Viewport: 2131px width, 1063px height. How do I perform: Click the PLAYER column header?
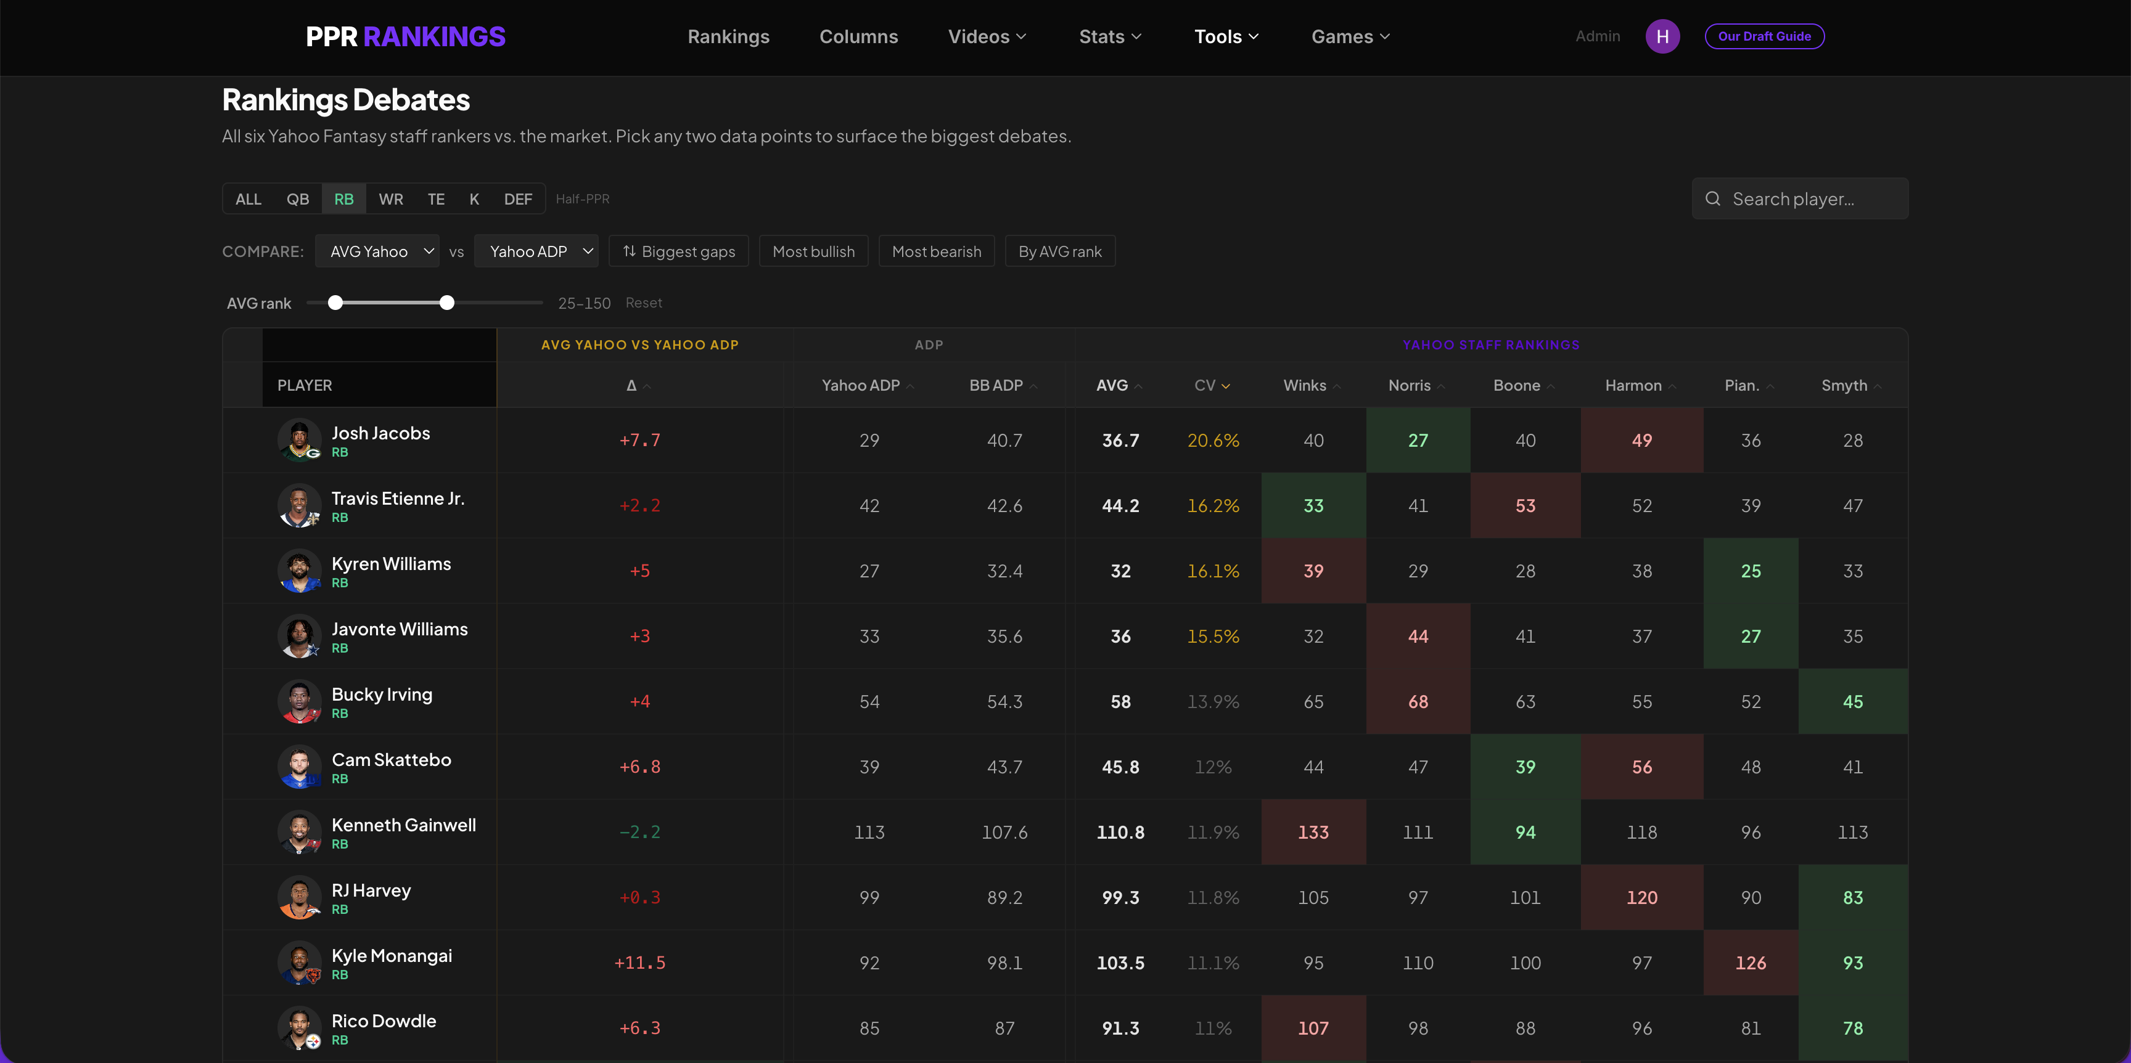[x=305, y=385]
